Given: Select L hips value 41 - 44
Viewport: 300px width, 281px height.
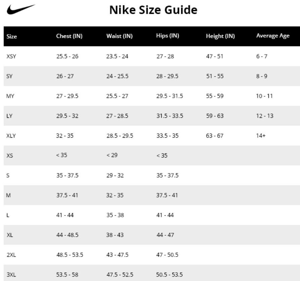Looking at the screenshot, I should (165, 215).
